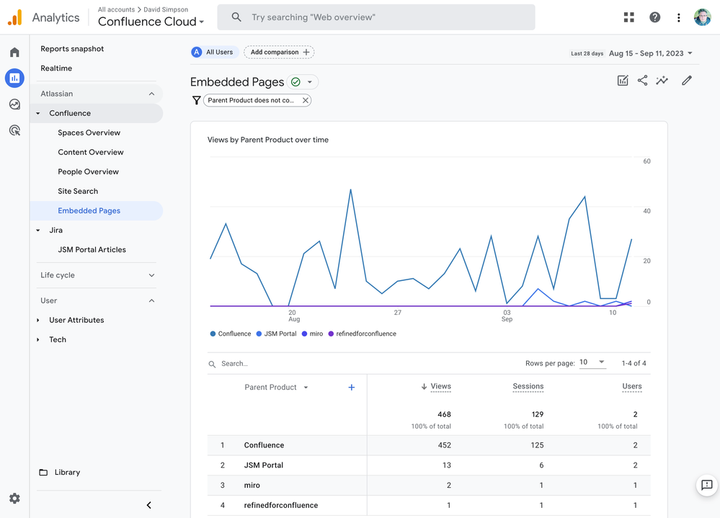Open the Confluence Cloud property selector
Screen dimensions: 720x518
coord(151,22)
